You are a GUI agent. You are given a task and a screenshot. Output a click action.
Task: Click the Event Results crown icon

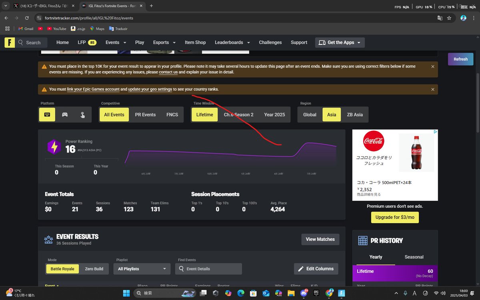48,239
